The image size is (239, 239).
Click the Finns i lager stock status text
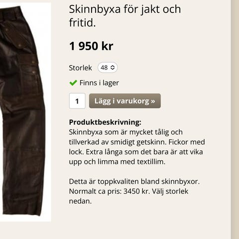[99, 83]
